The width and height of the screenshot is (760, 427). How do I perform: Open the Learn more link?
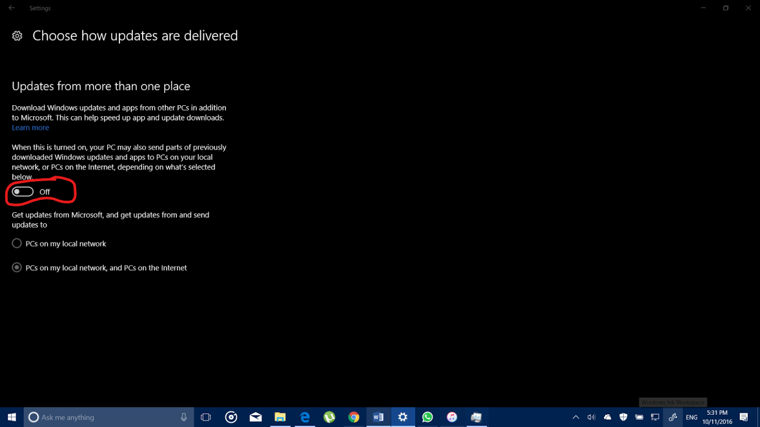tap(30, 128)
